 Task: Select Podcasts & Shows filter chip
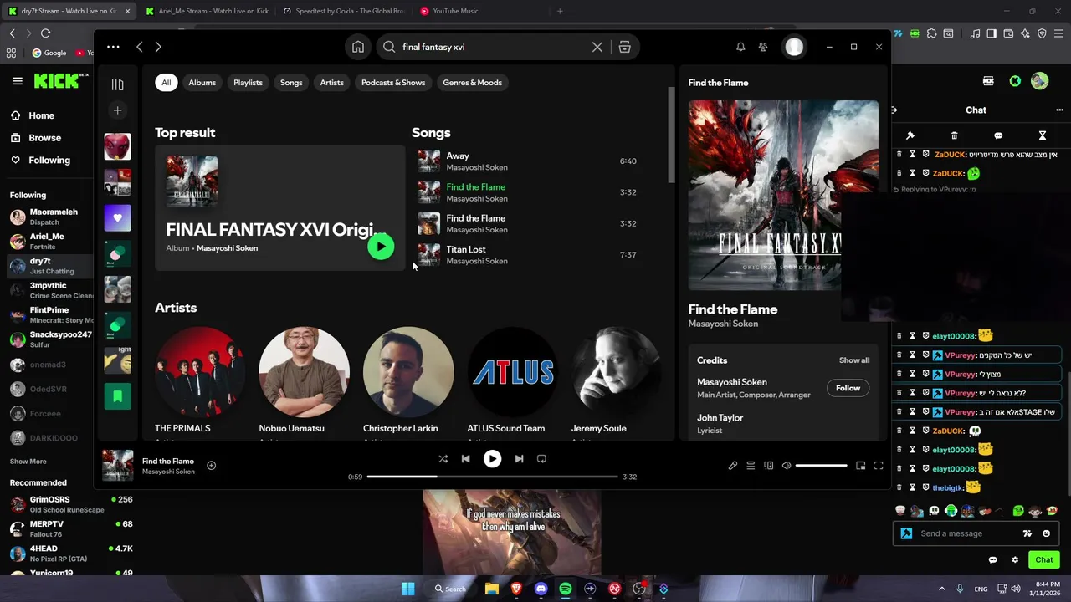[393, 83]
